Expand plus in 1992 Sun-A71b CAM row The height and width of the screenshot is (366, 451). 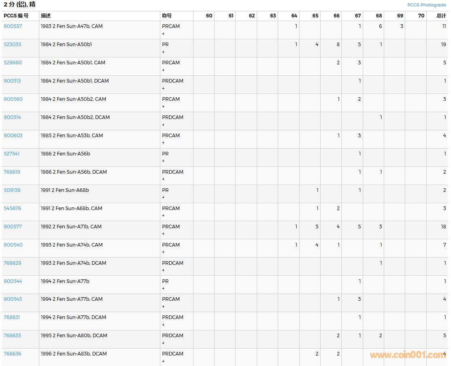164,234
